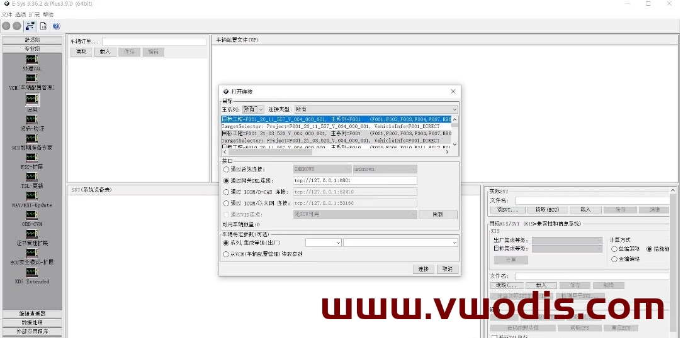Click the connect toolbar icon
683x338 pixels.
30,26
